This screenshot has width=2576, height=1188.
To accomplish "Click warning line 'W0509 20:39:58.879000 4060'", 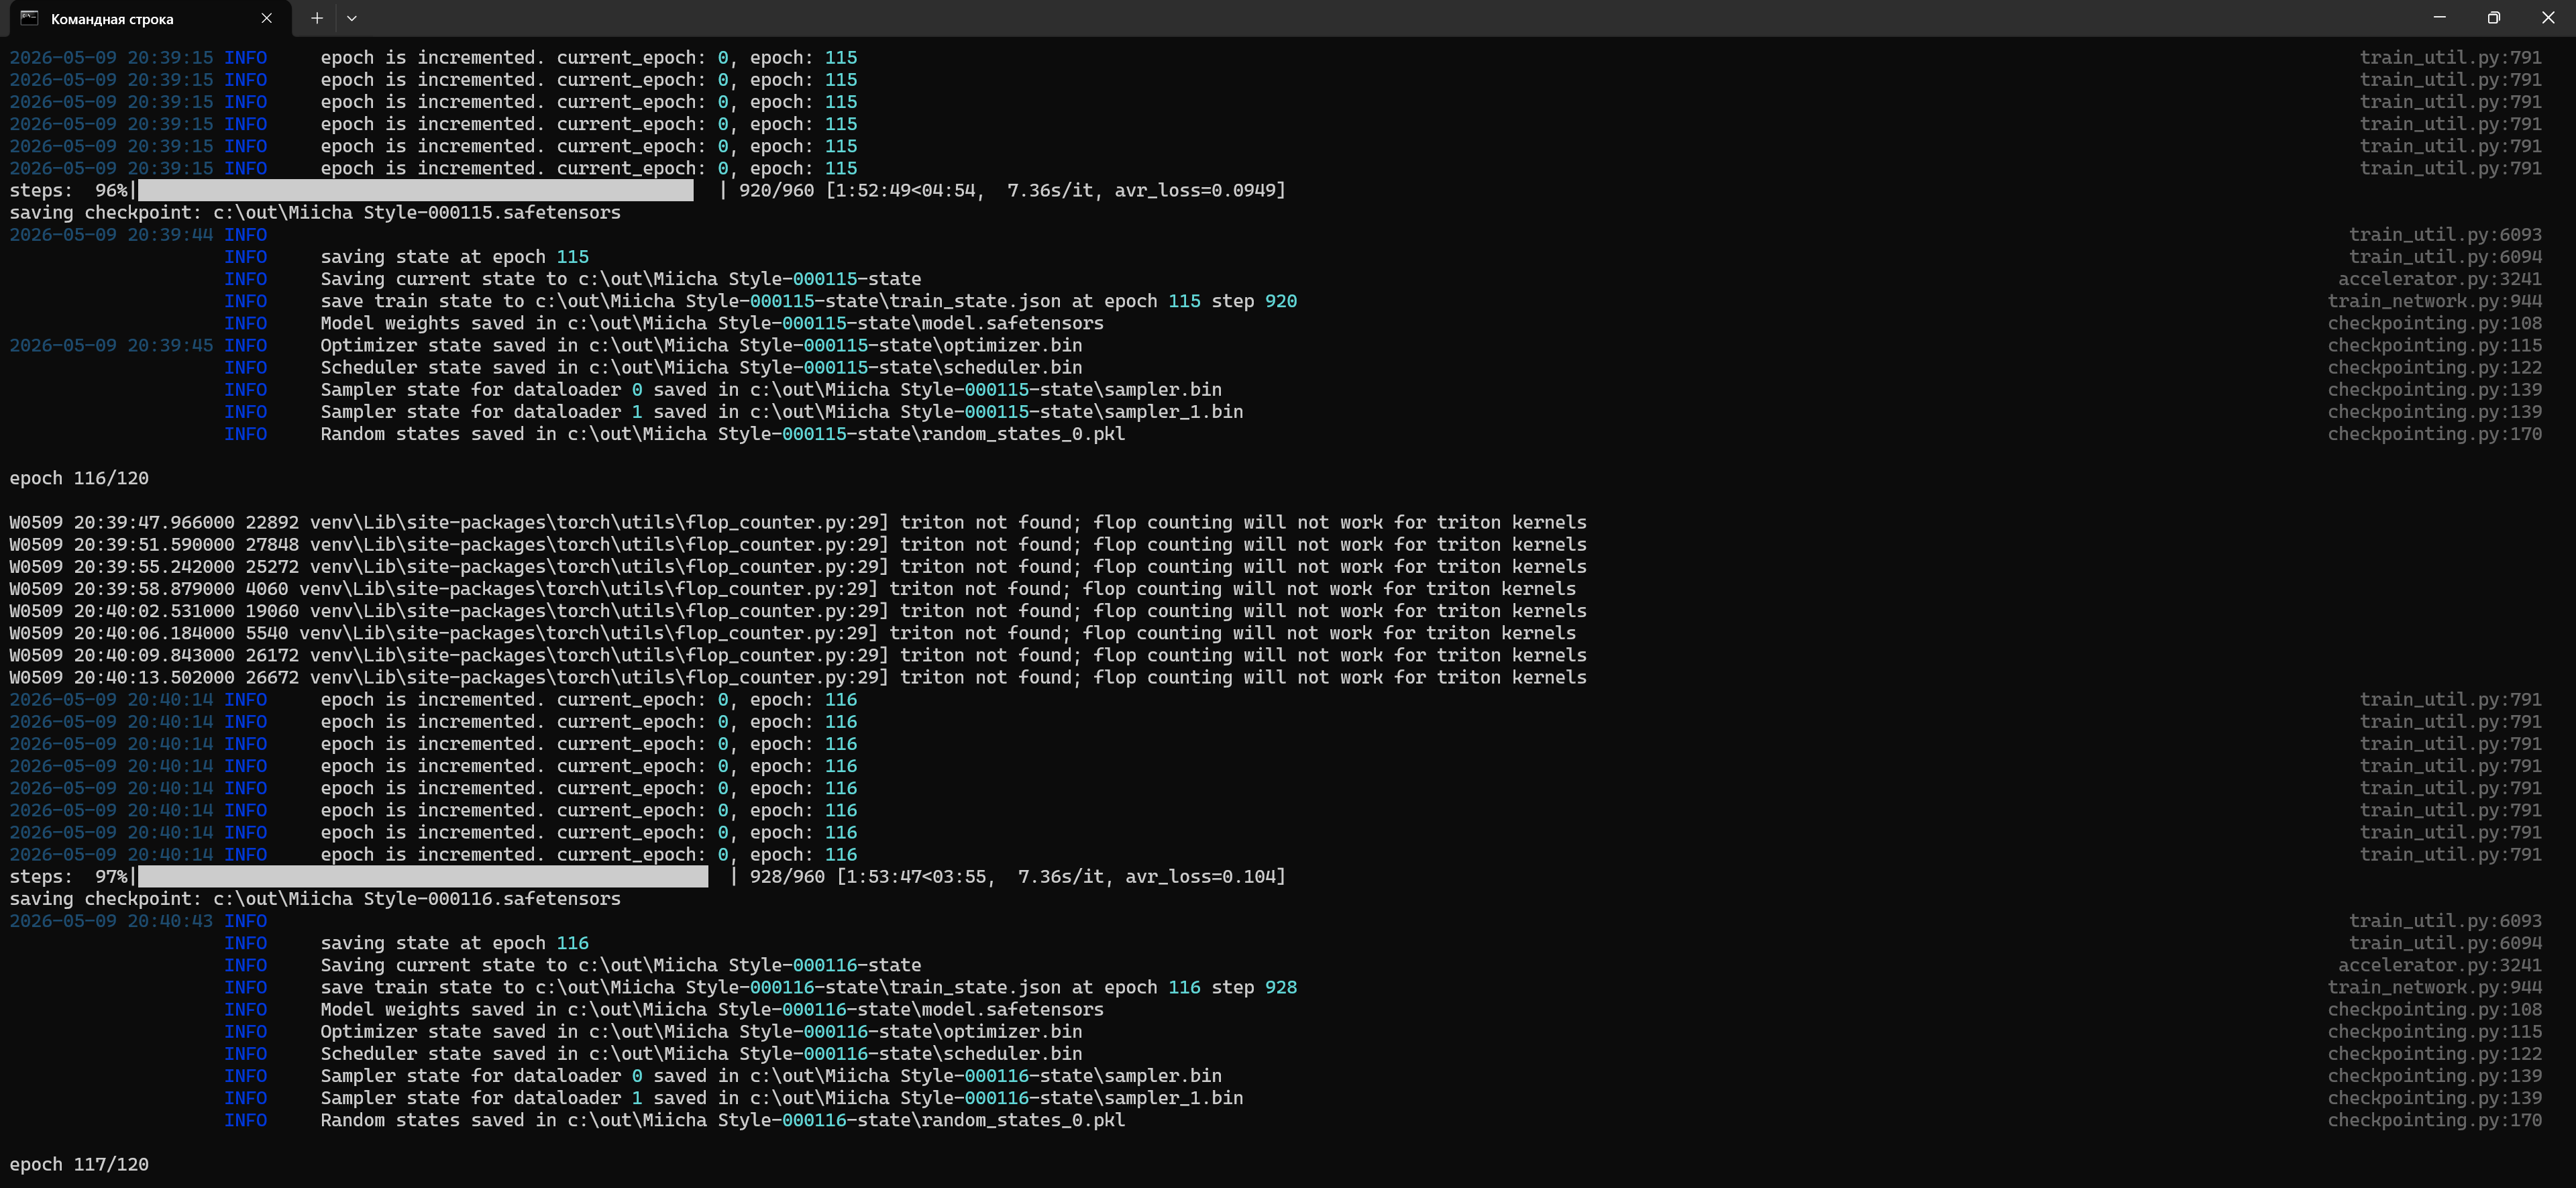I will [x=793, y=589].
